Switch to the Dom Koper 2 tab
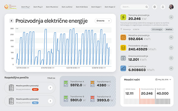 [x=110, y=7]
